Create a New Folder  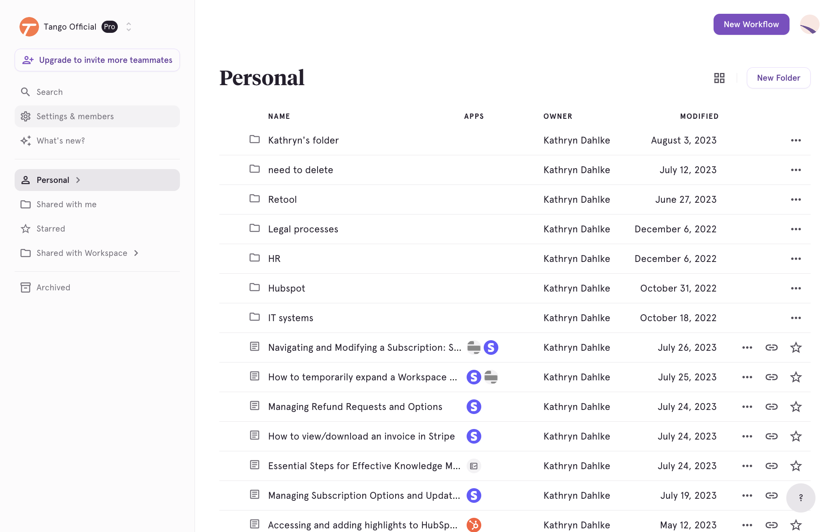pyautogui.click(x=778, y=78)
